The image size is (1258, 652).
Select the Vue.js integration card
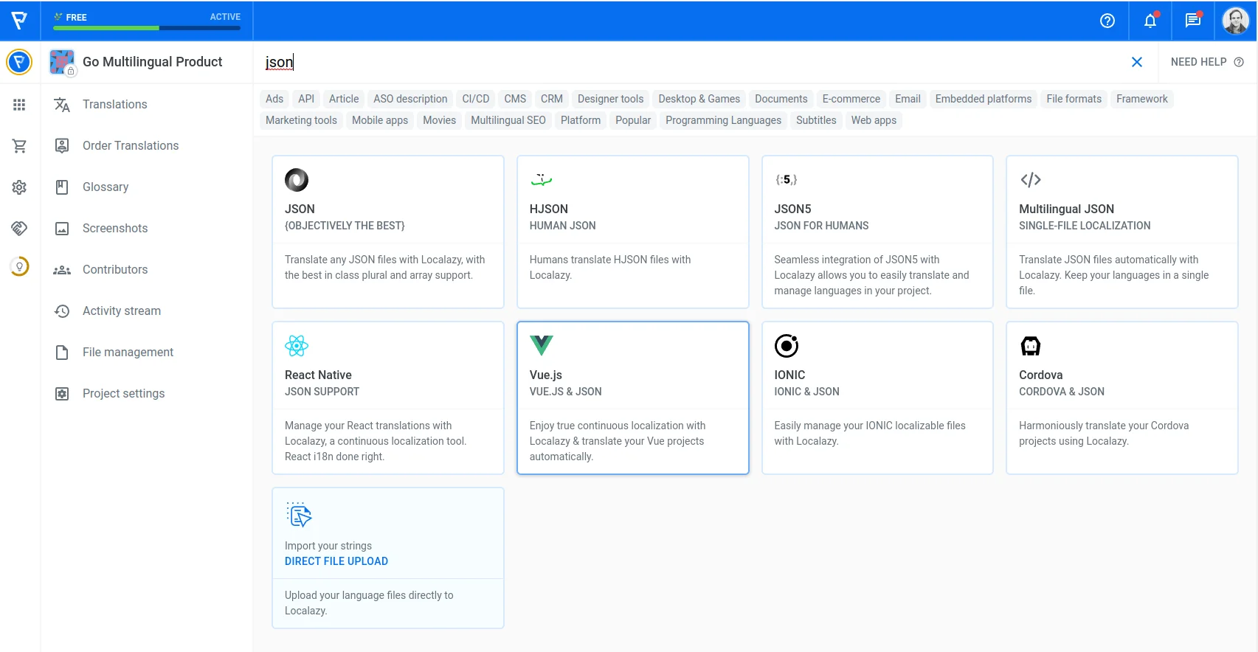[x=632, y=398]
